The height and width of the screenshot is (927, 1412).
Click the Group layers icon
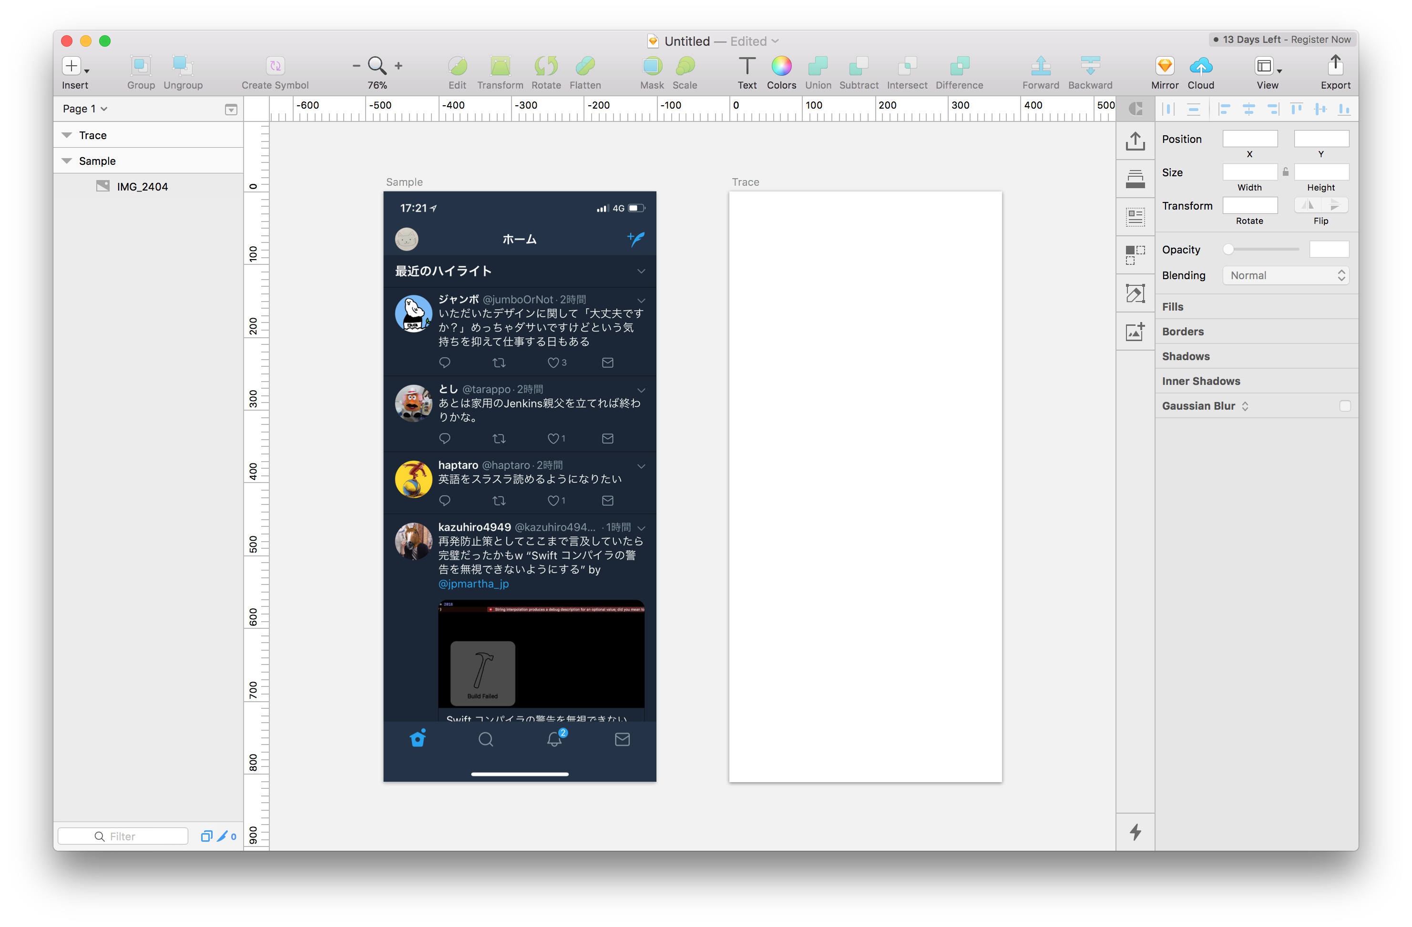[x=141, y=66]
